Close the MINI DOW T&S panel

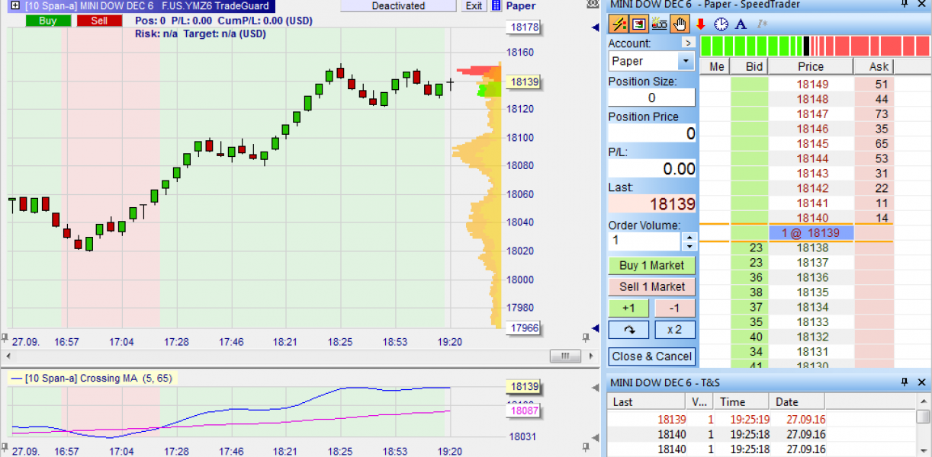[921, 382]
